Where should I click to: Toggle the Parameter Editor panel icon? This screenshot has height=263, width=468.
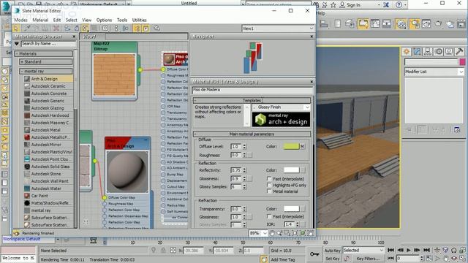click(146, 28)
